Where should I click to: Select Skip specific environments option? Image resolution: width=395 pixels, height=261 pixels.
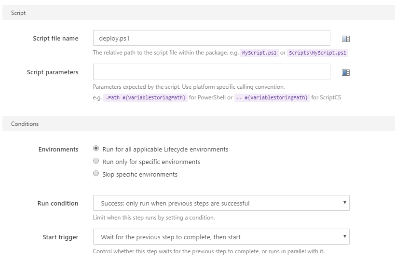[96, 174]
